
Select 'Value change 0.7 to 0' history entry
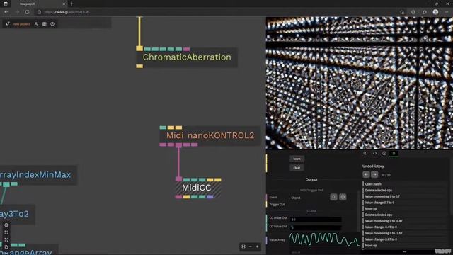[x=379, y=203]
